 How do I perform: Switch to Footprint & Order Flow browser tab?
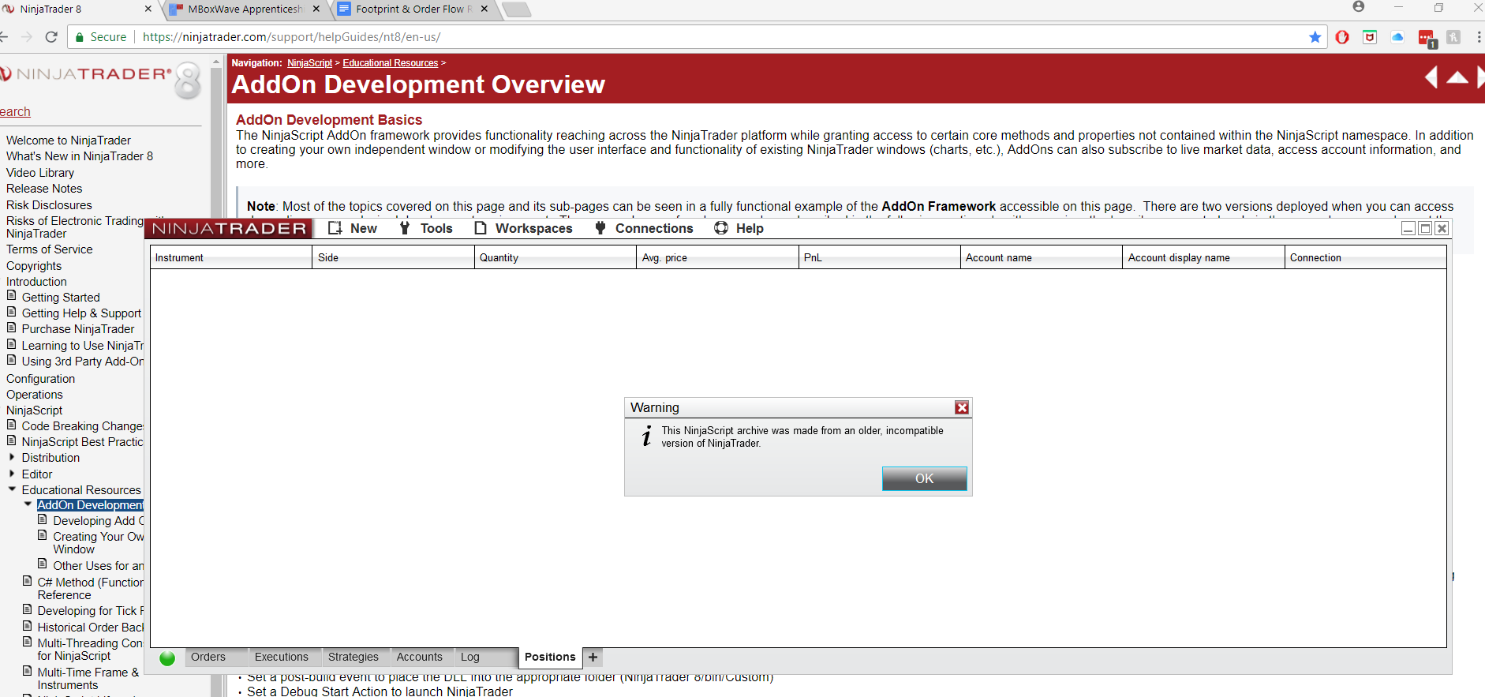coord(413,9)
